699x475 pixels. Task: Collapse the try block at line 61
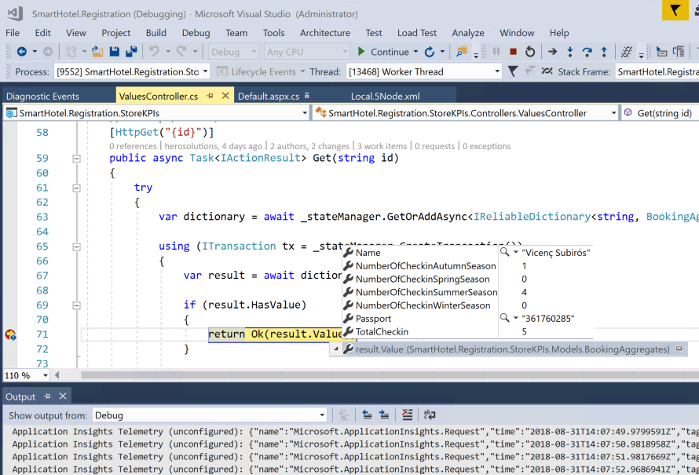(77, 188)
